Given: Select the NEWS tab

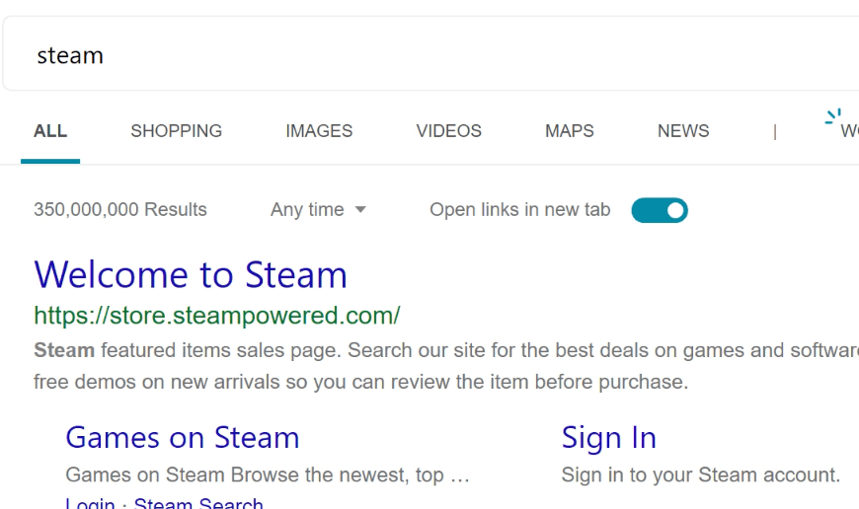Looking at the screenshot, I should tap(683, 131).
